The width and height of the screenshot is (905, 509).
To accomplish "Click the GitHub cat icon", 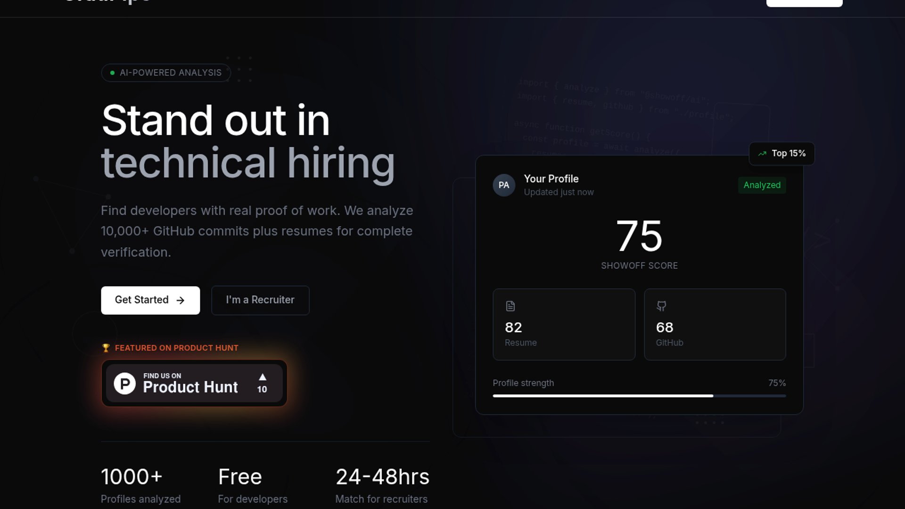I will point(661,306).
